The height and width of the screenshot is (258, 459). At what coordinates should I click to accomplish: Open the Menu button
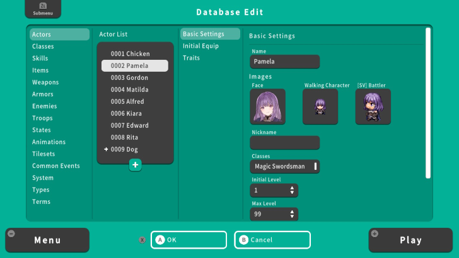[x=47, y=240]
